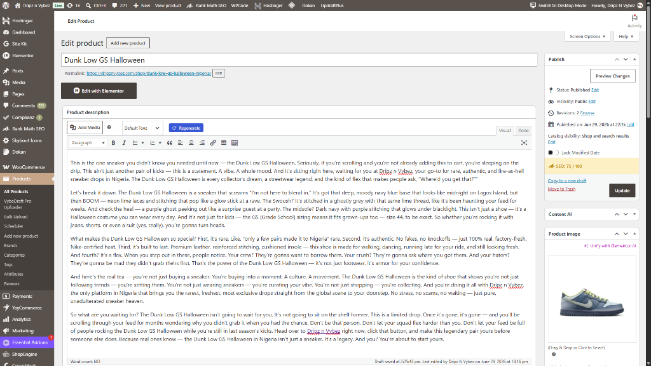Switch to the Code editor tab
651x366 pixels.
(523, 130)
